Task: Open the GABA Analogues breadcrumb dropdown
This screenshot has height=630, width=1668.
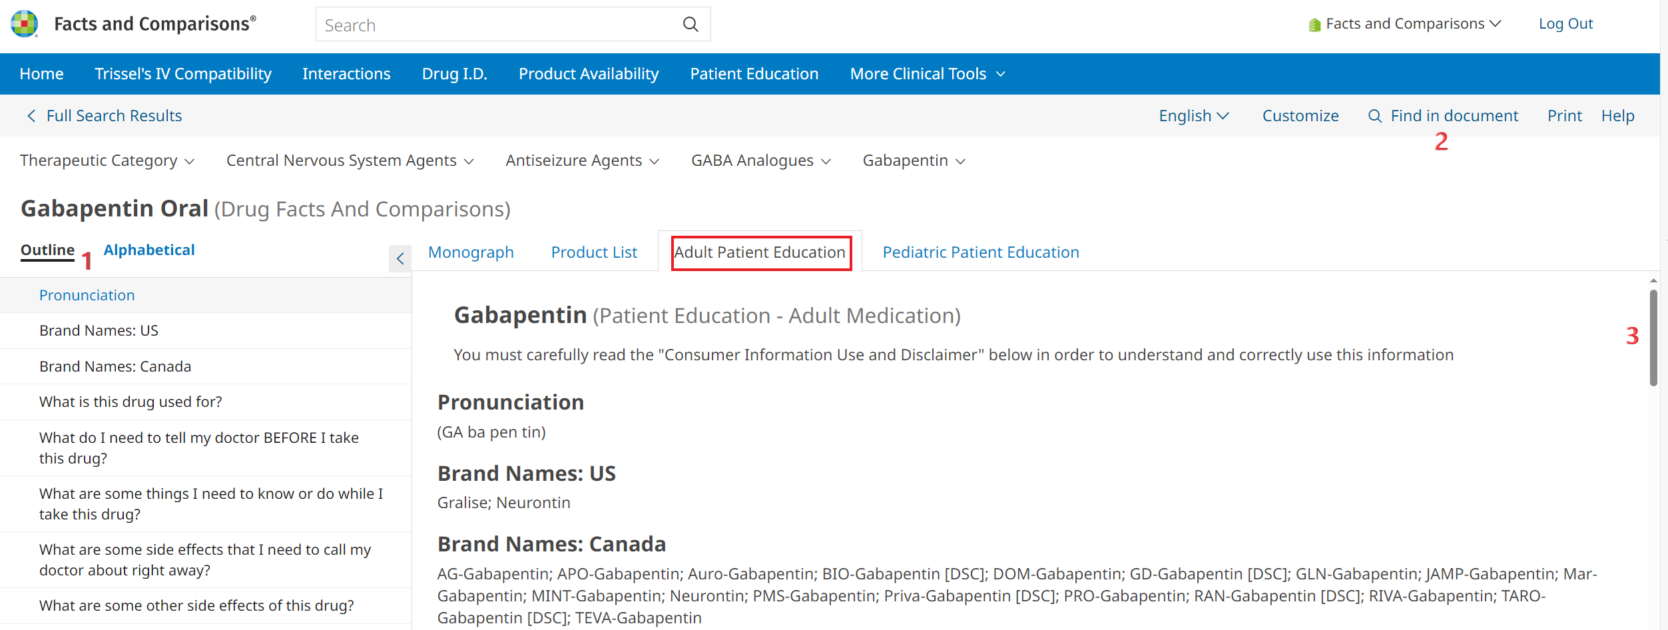Action: pos(760,160)
